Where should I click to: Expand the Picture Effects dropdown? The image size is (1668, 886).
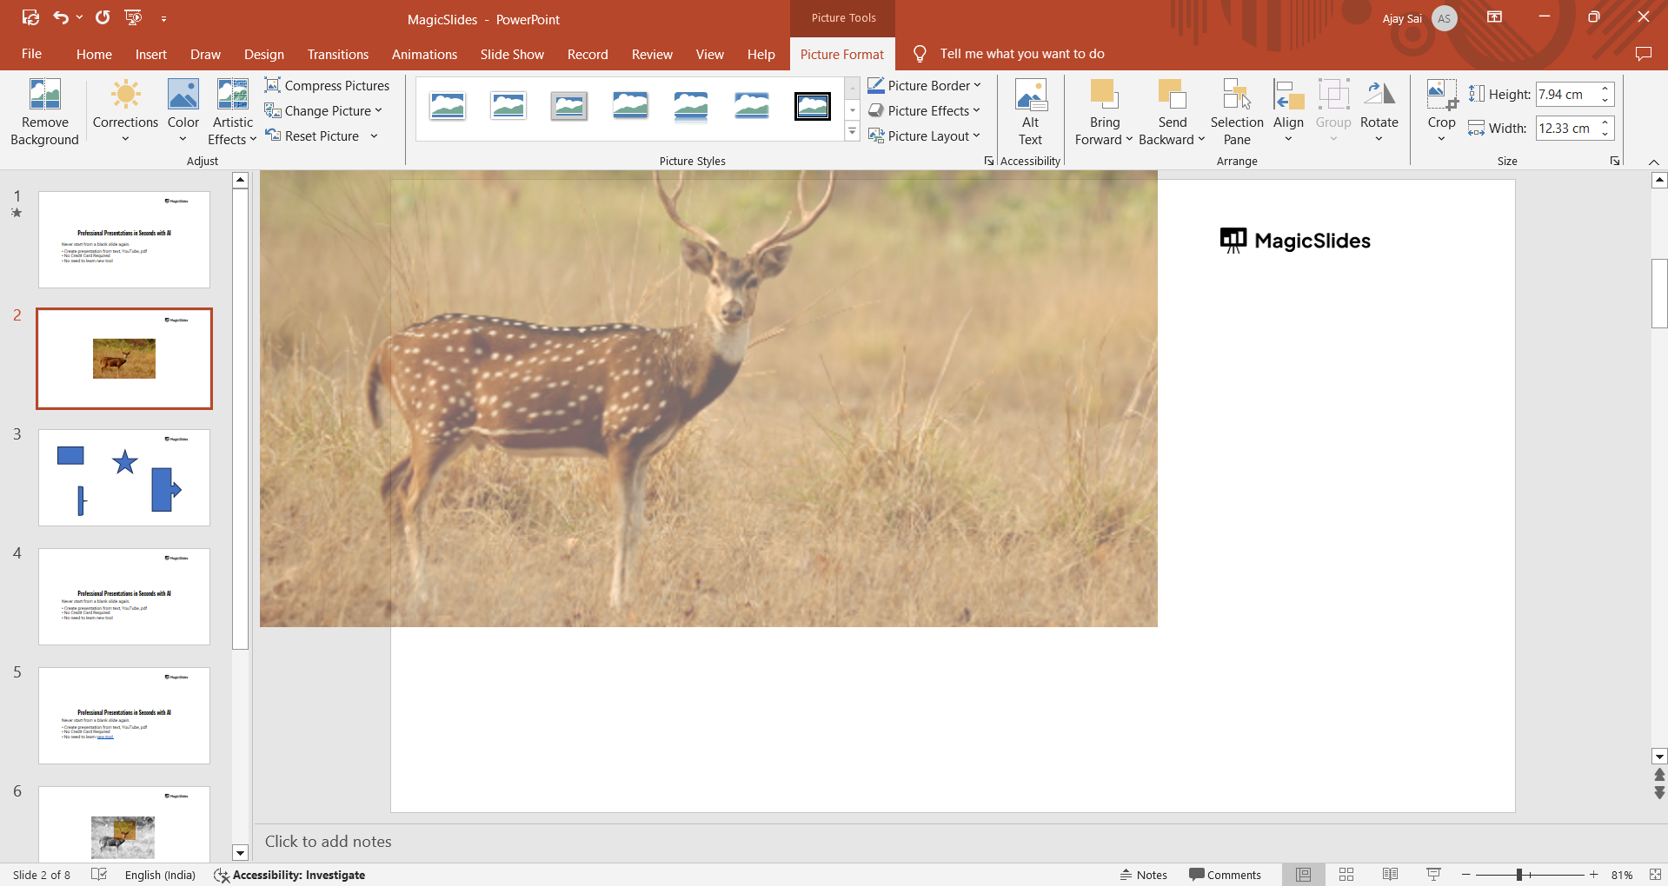click(x=976, y=110)
